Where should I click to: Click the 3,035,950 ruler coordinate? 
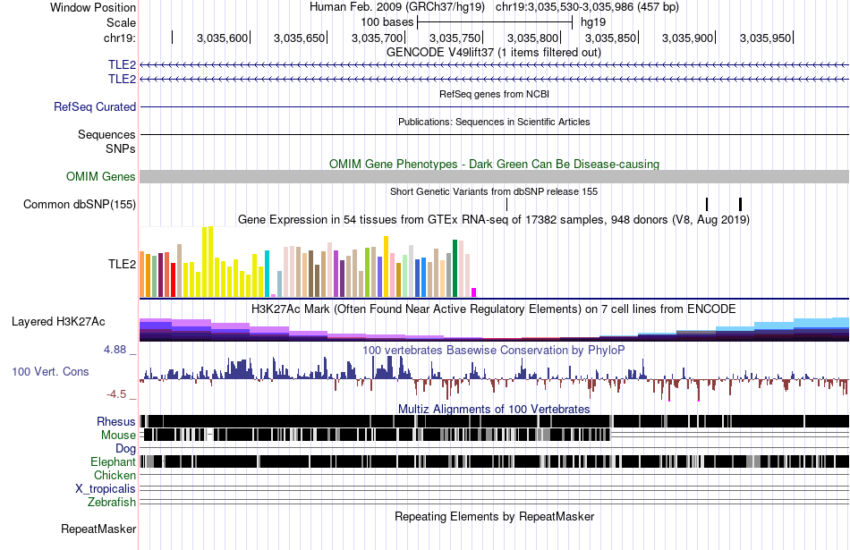click(765, 38)
